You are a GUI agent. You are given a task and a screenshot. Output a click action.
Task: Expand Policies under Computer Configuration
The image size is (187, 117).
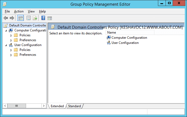pos(11,35)
